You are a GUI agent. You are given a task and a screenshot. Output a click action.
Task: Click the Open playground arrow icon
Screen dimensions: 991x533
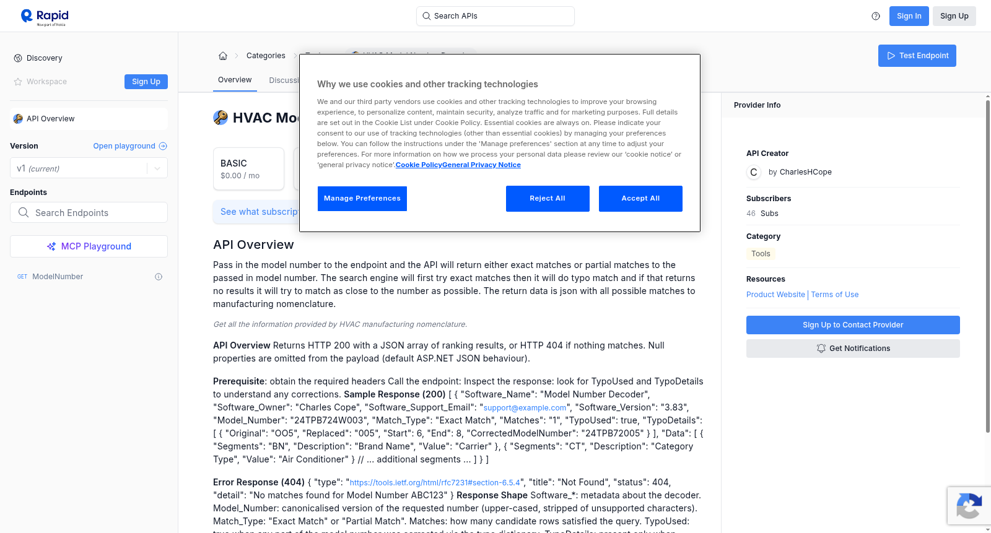coord(163,146)
